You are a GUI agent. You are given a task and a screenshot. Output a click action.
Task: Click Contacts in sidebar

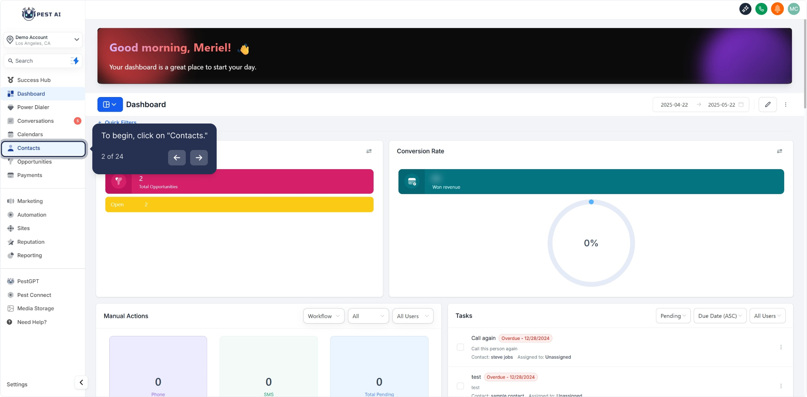(43, 148)
